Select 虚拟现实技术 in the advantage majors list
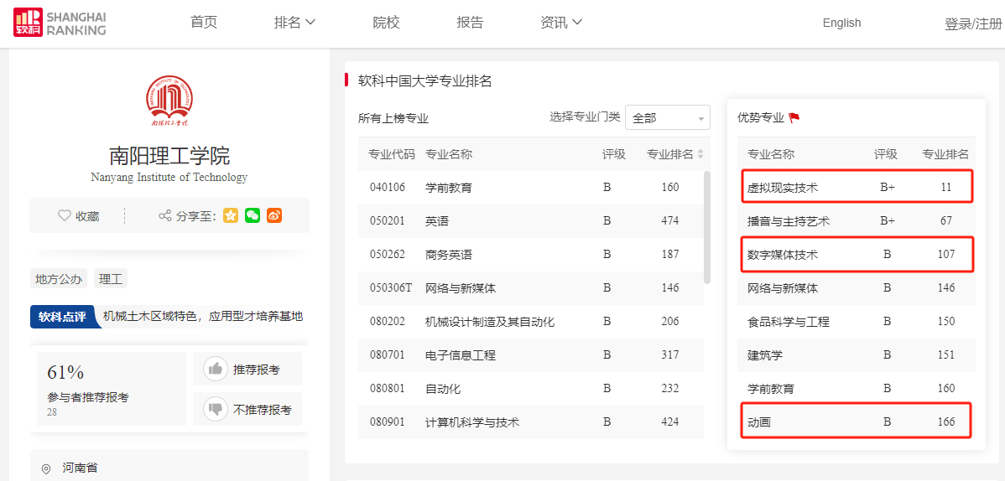Image resolution: width=1005 pixels, height=481 pixels. (x=783, y=188)
